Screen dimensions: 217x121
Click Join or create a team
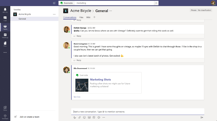pyautogui.click(x=29, y=117)
